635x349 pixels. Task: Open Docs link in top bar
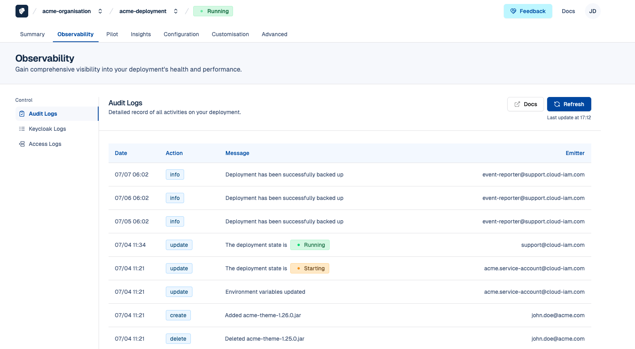click(x=568, y=11)
